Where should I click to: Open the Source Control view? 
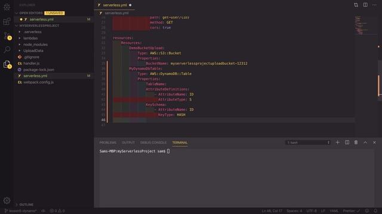(x=7, y=36)
